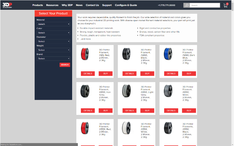Open Configure & Quote page
The width and height of the screenshot is (234, 146).
[126, 5]
